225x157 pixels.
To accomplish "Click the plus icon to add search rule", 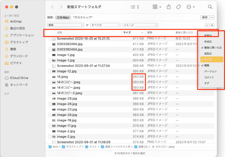I will [x=212, y=25].
